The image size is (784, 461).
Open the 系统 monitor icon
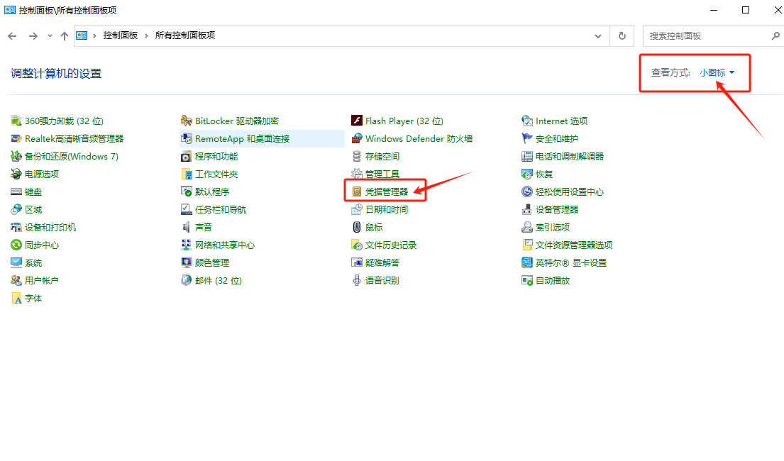pyautogui.click(x=16, y=262)
